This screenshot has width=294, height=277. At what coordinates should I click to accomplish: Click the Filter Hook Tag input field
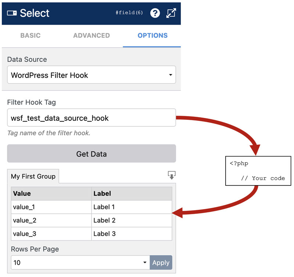(x=92, y=118)
